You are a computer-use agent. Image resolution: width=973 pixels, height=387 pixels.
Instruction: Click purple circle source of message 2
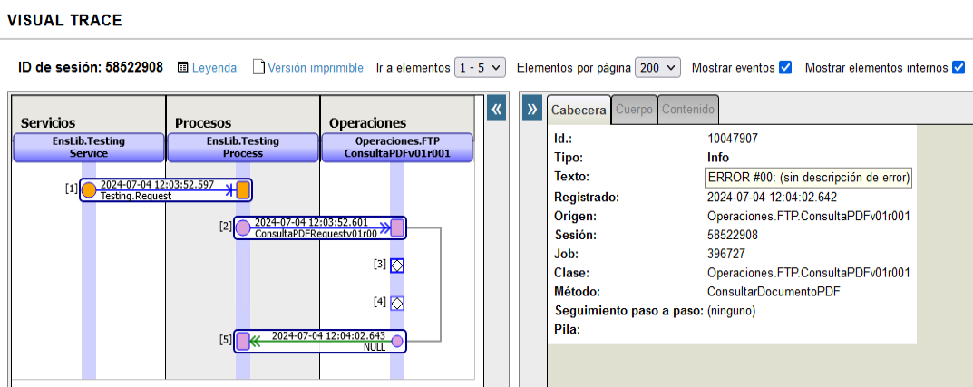(243, 227)
